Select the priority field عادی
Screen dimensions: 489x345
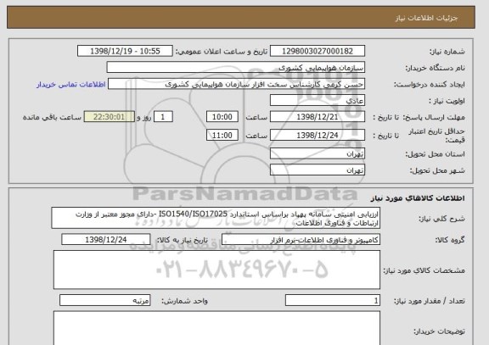(318, 101)
